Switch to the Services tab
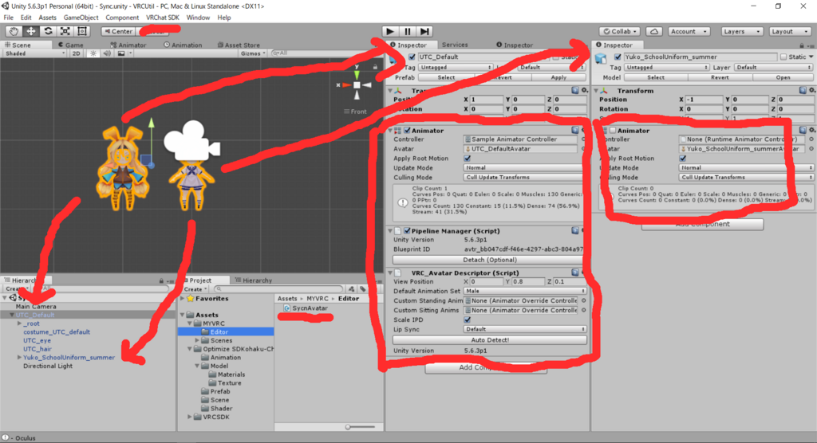The image size is (817, 443). click(455, 45)
